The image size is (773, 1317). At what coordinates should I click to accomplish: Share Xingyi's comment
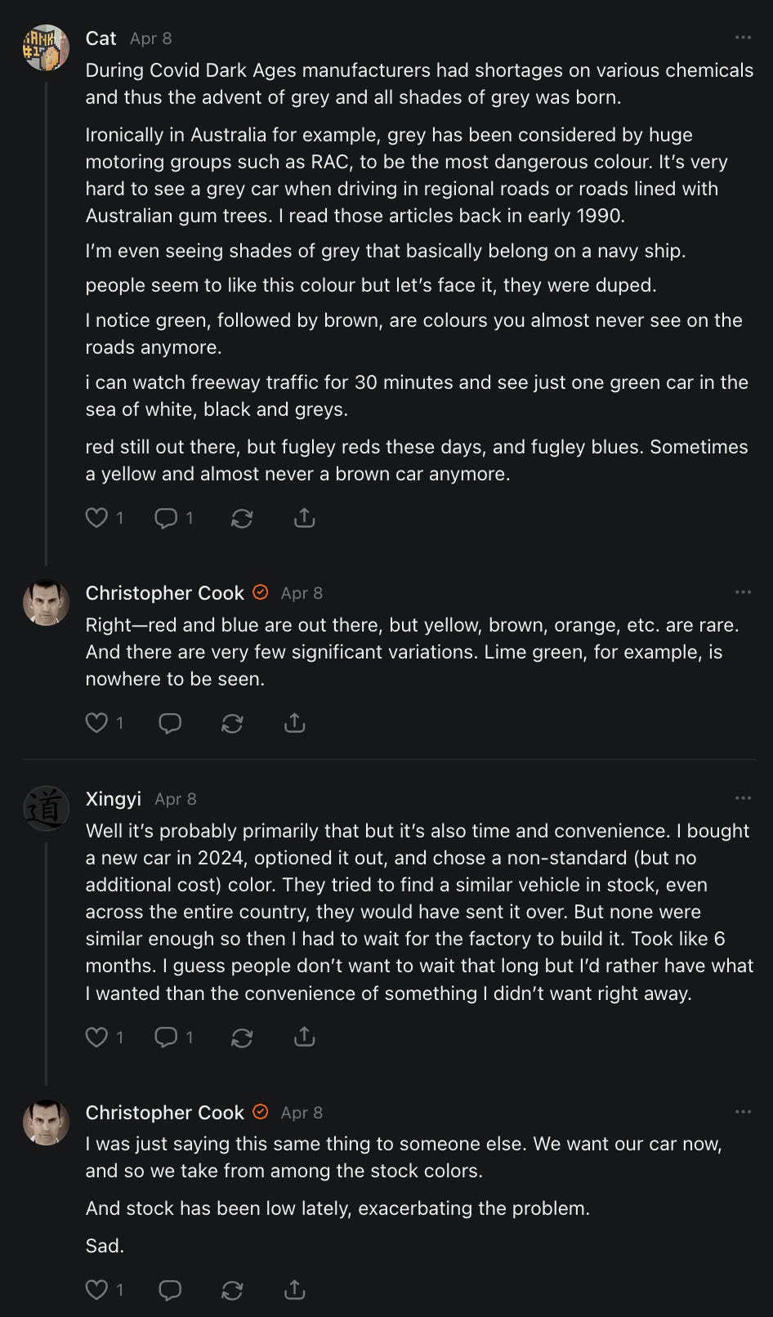[x=304, y=1037]
